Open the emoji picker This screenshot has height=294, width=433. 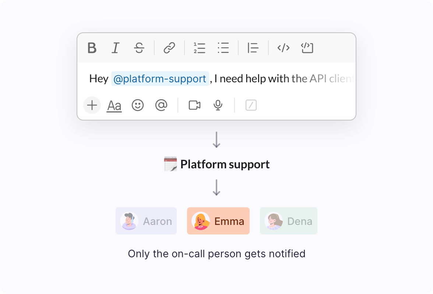click(x=137, y=105)
